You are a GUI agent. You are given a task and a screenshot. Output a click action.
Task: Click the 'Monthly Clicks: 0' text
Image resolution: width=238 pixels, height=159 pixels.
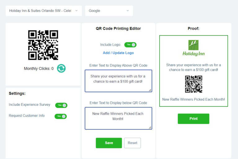[39, 68]
